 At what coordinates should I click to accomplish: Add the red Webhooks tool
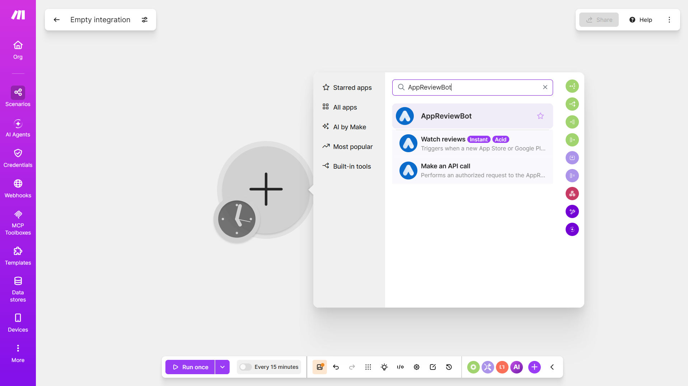[x=572, y=194]
